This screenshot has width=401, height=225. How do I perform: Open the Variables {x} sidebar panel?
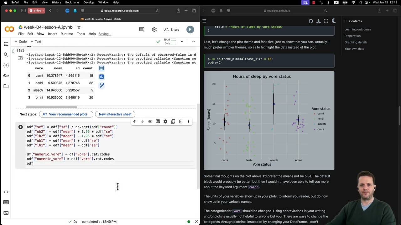[6, 65]
